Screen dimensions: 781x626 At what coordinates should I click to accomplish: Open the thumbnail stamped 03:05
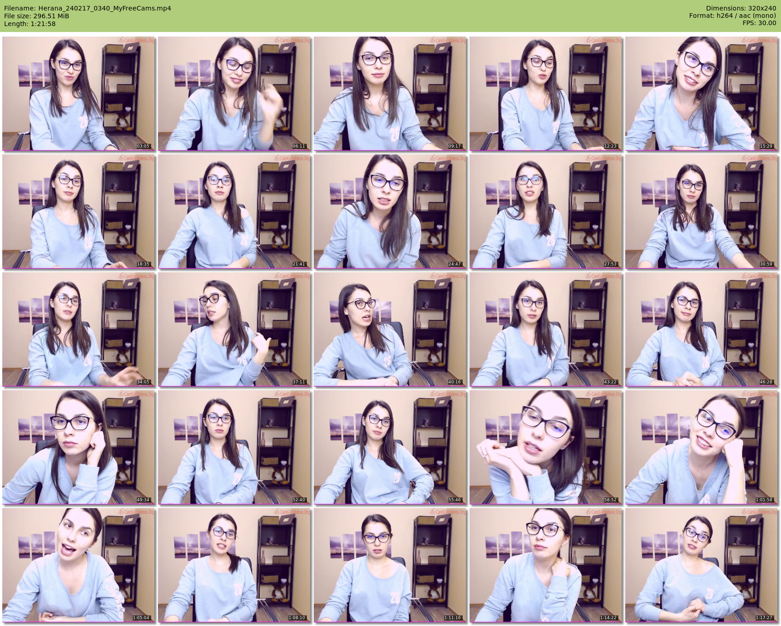[79, 94]
